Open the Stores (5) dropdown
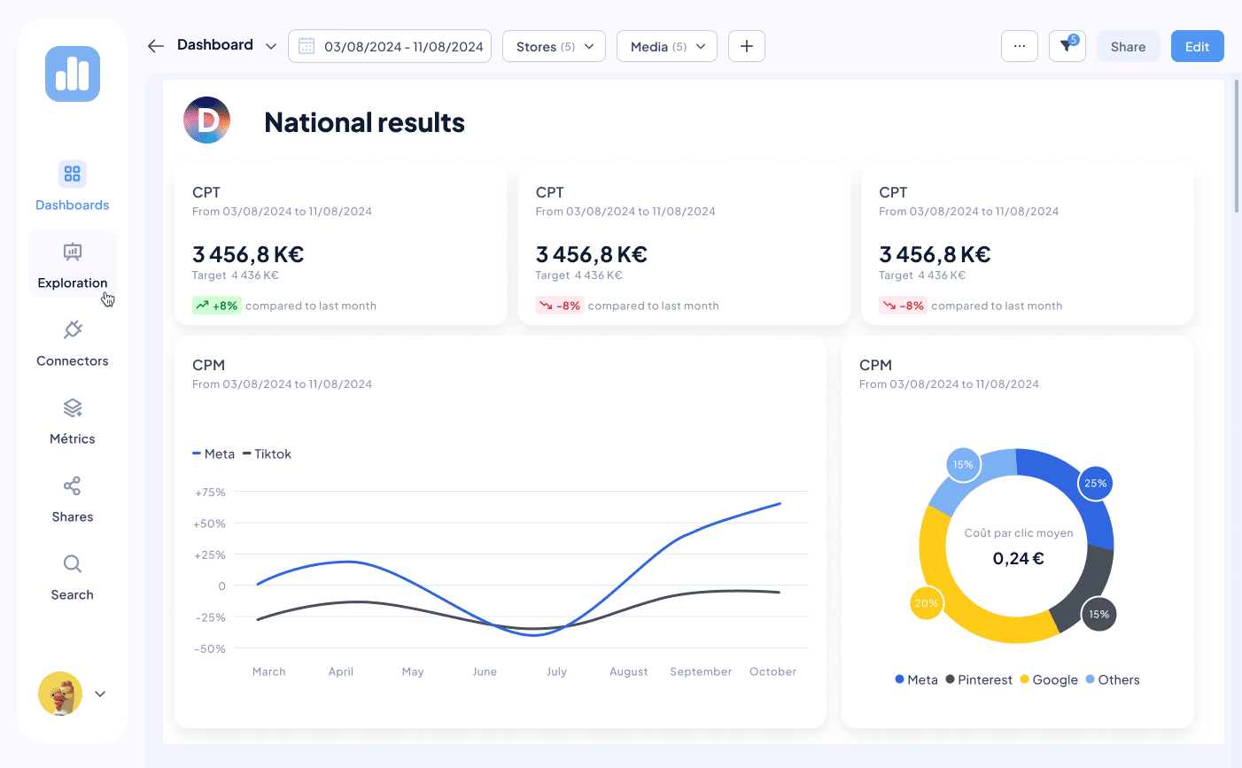Screen dimensions: 1242x768 [554, 45]
